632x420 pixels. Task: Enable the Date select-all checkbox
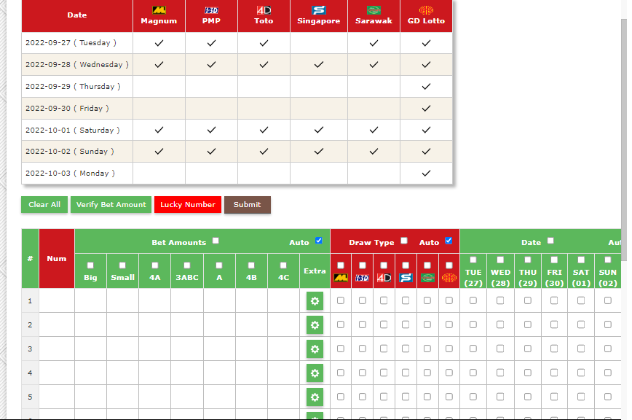[550, 241]
